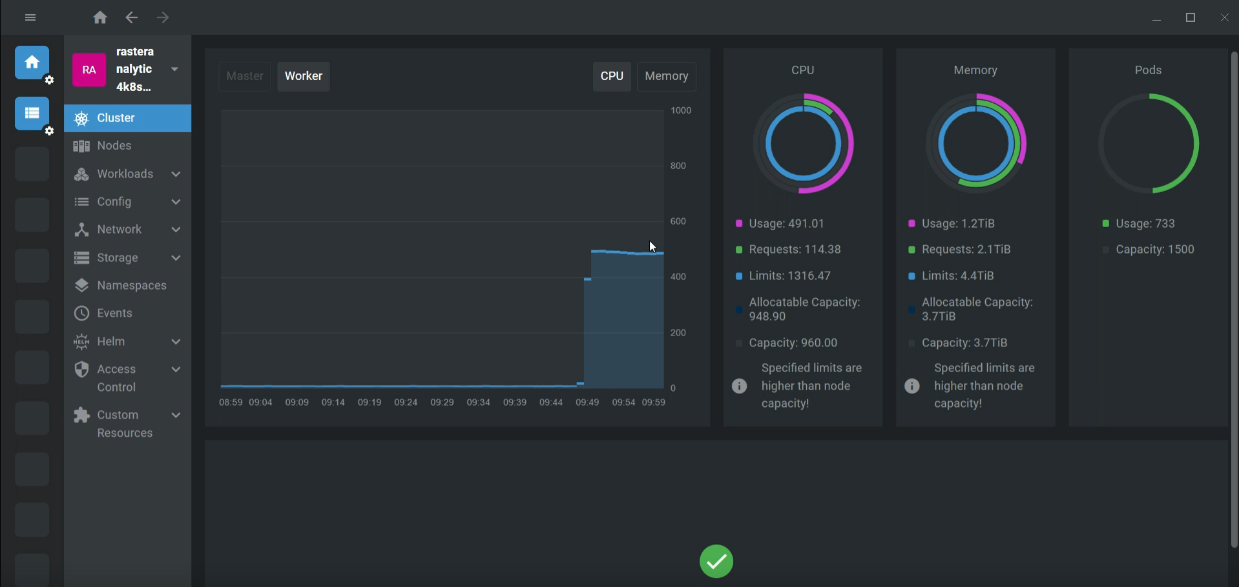Open the catalog from the left sidebar
Viewport: 1239px width, 587px height.
pos(31,114)
